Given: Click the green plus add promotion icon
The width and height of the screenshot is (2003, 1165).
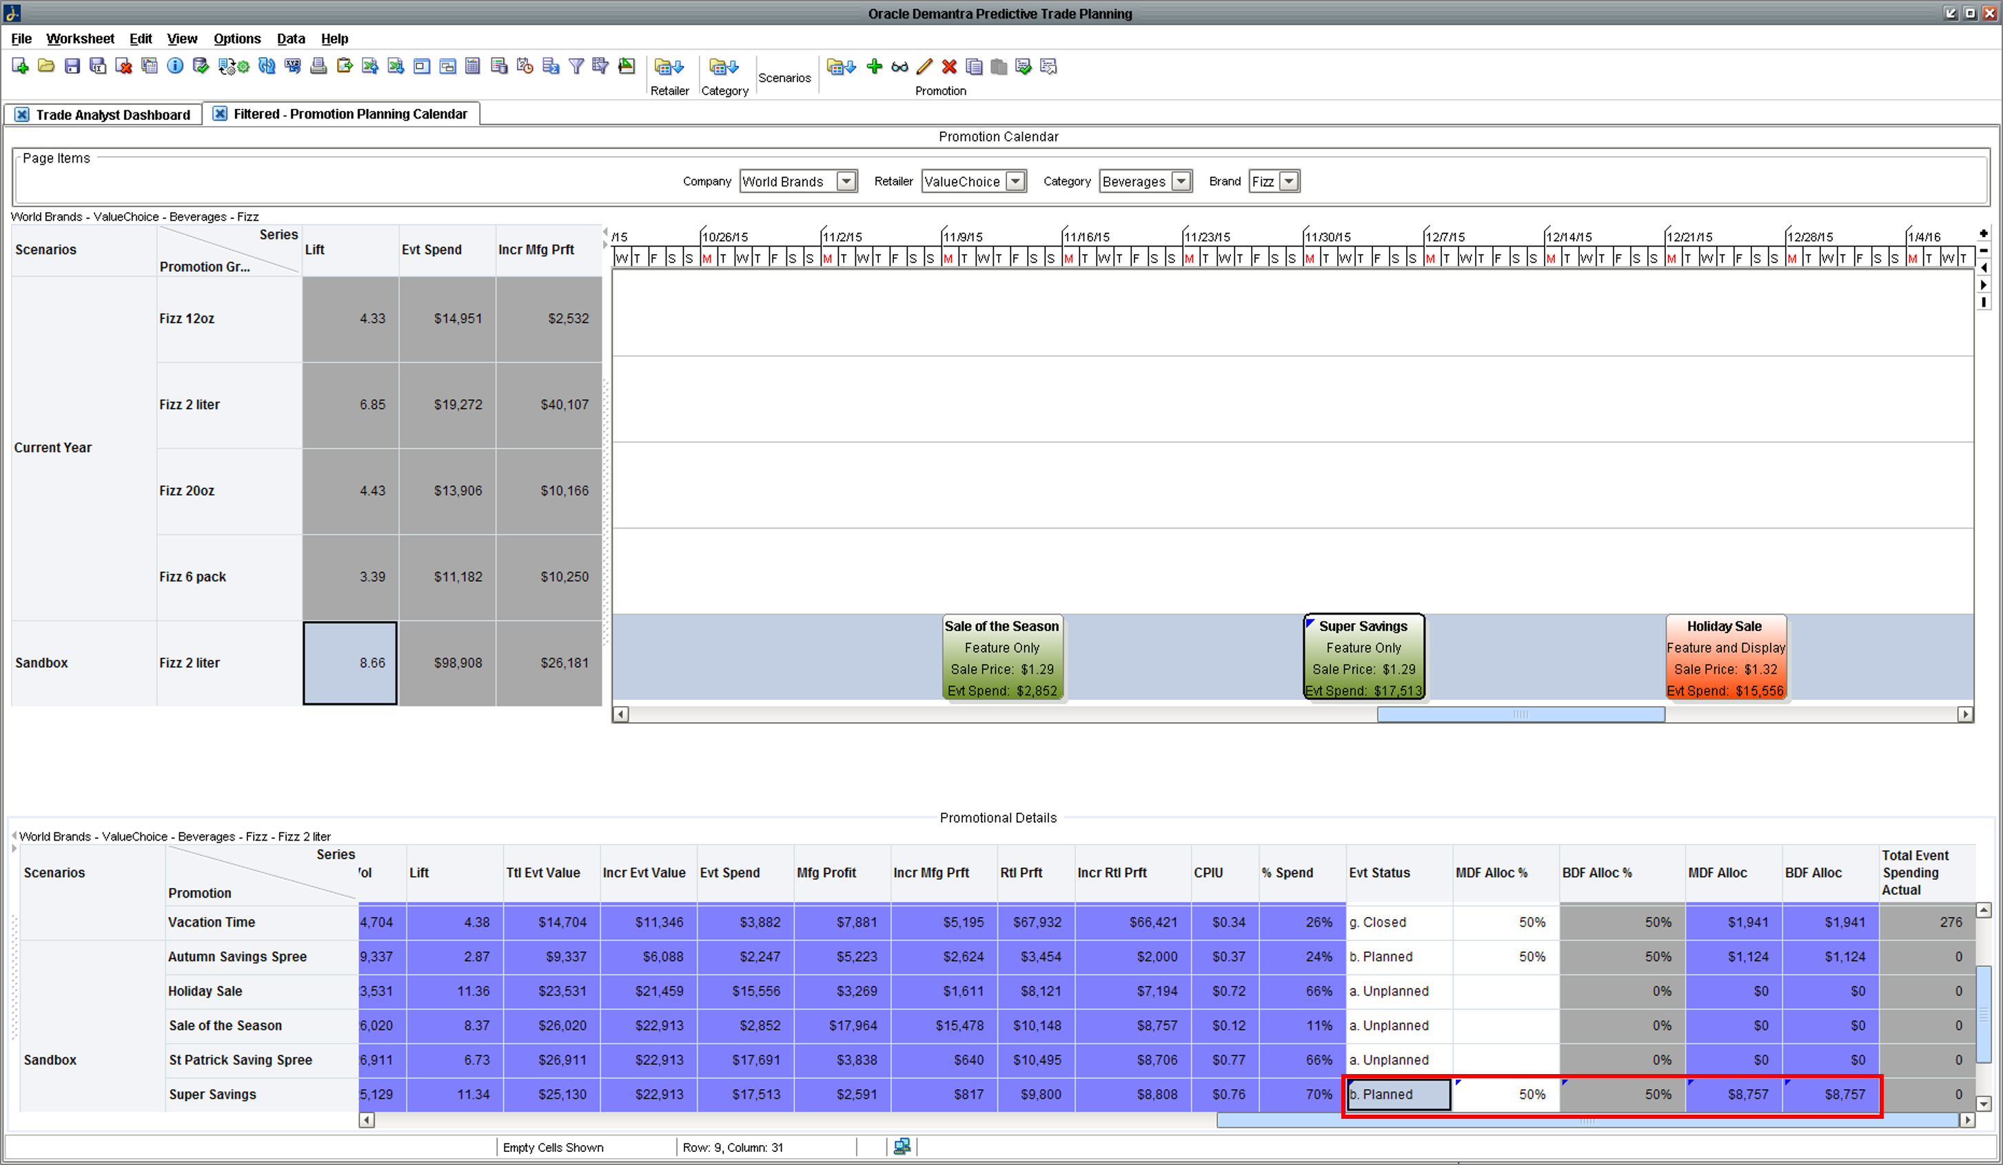Looking at the screenshot, I should [x=874, y=67].
